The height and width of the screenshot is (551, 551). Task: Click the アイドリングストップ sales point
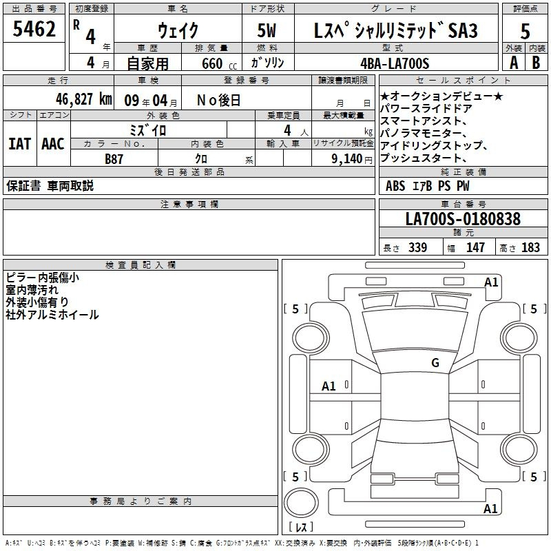(434, 145)
